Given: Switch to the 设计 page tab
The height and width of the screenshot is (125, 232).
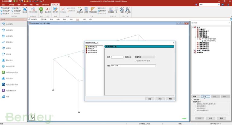Looking at the screenshot, I should (x=91, y=19).
